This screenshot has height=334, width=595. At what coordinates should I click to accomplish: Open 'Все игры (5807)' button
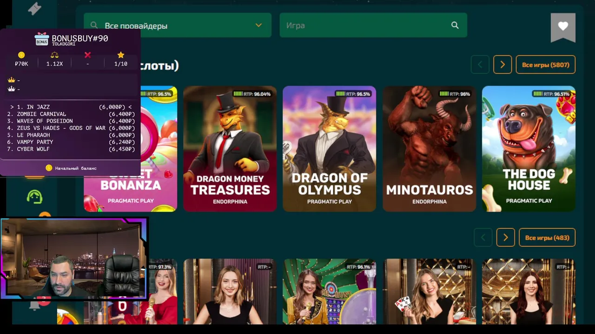[x=546, y=65]
